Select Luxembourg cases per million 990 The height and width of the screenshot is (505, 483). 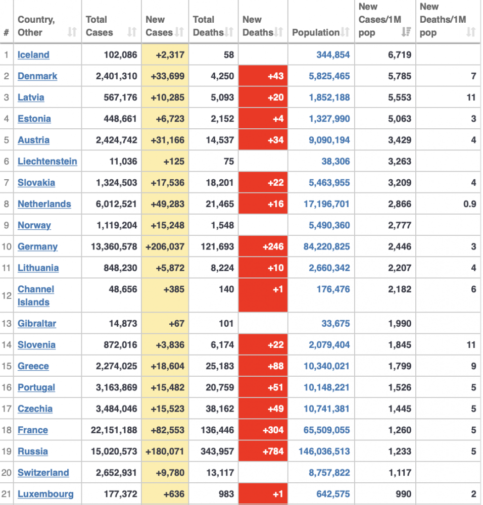403,494
